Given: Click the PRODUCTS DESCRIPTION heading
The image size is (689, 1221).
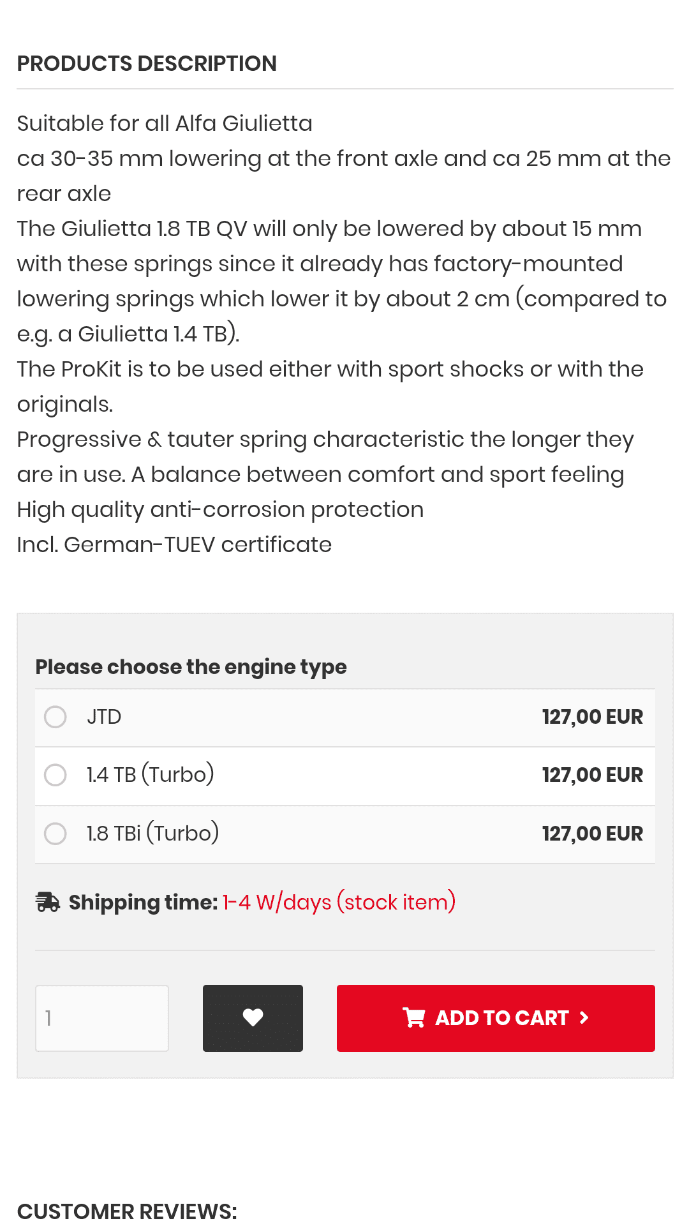Looking at the screenshot, I should click(147, 64).
